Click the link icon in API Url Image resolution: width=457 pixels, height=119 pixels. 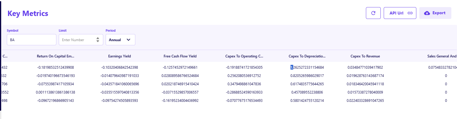coord(410,13)
